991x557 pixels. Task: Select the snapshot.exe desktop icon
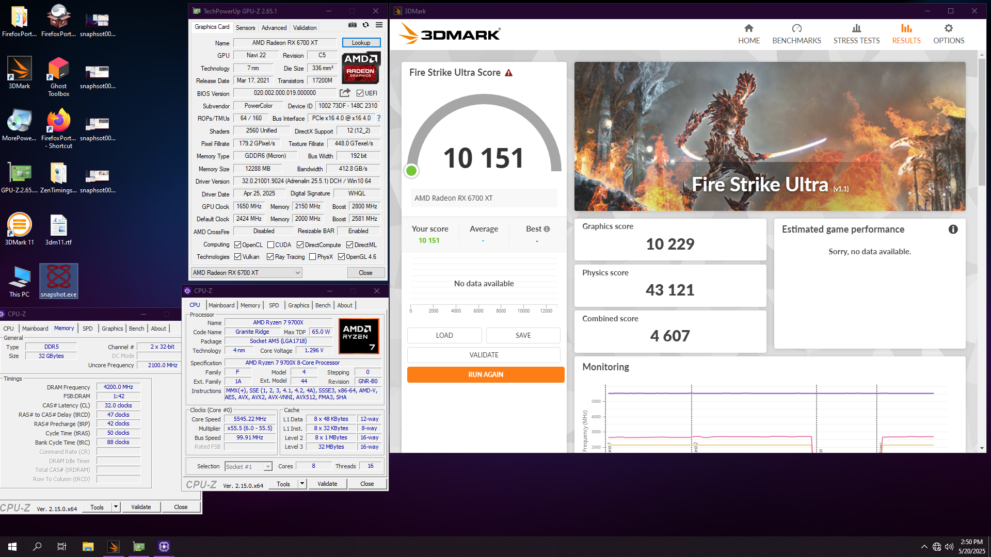[58, 281]
